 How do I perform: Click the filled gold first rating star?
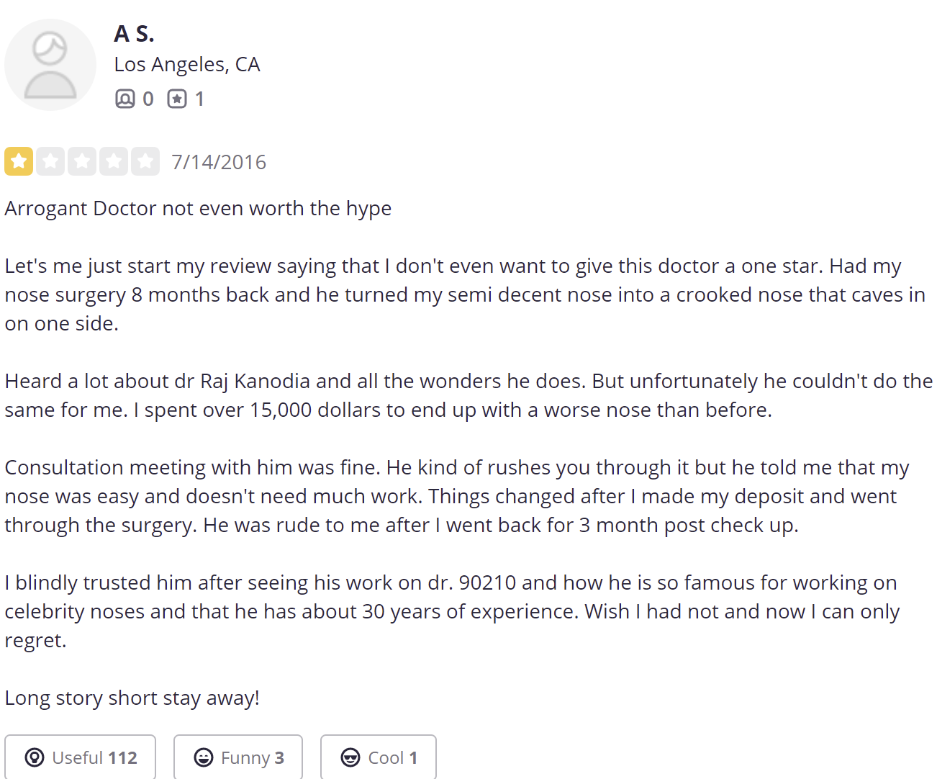click(x=19, y=161)
